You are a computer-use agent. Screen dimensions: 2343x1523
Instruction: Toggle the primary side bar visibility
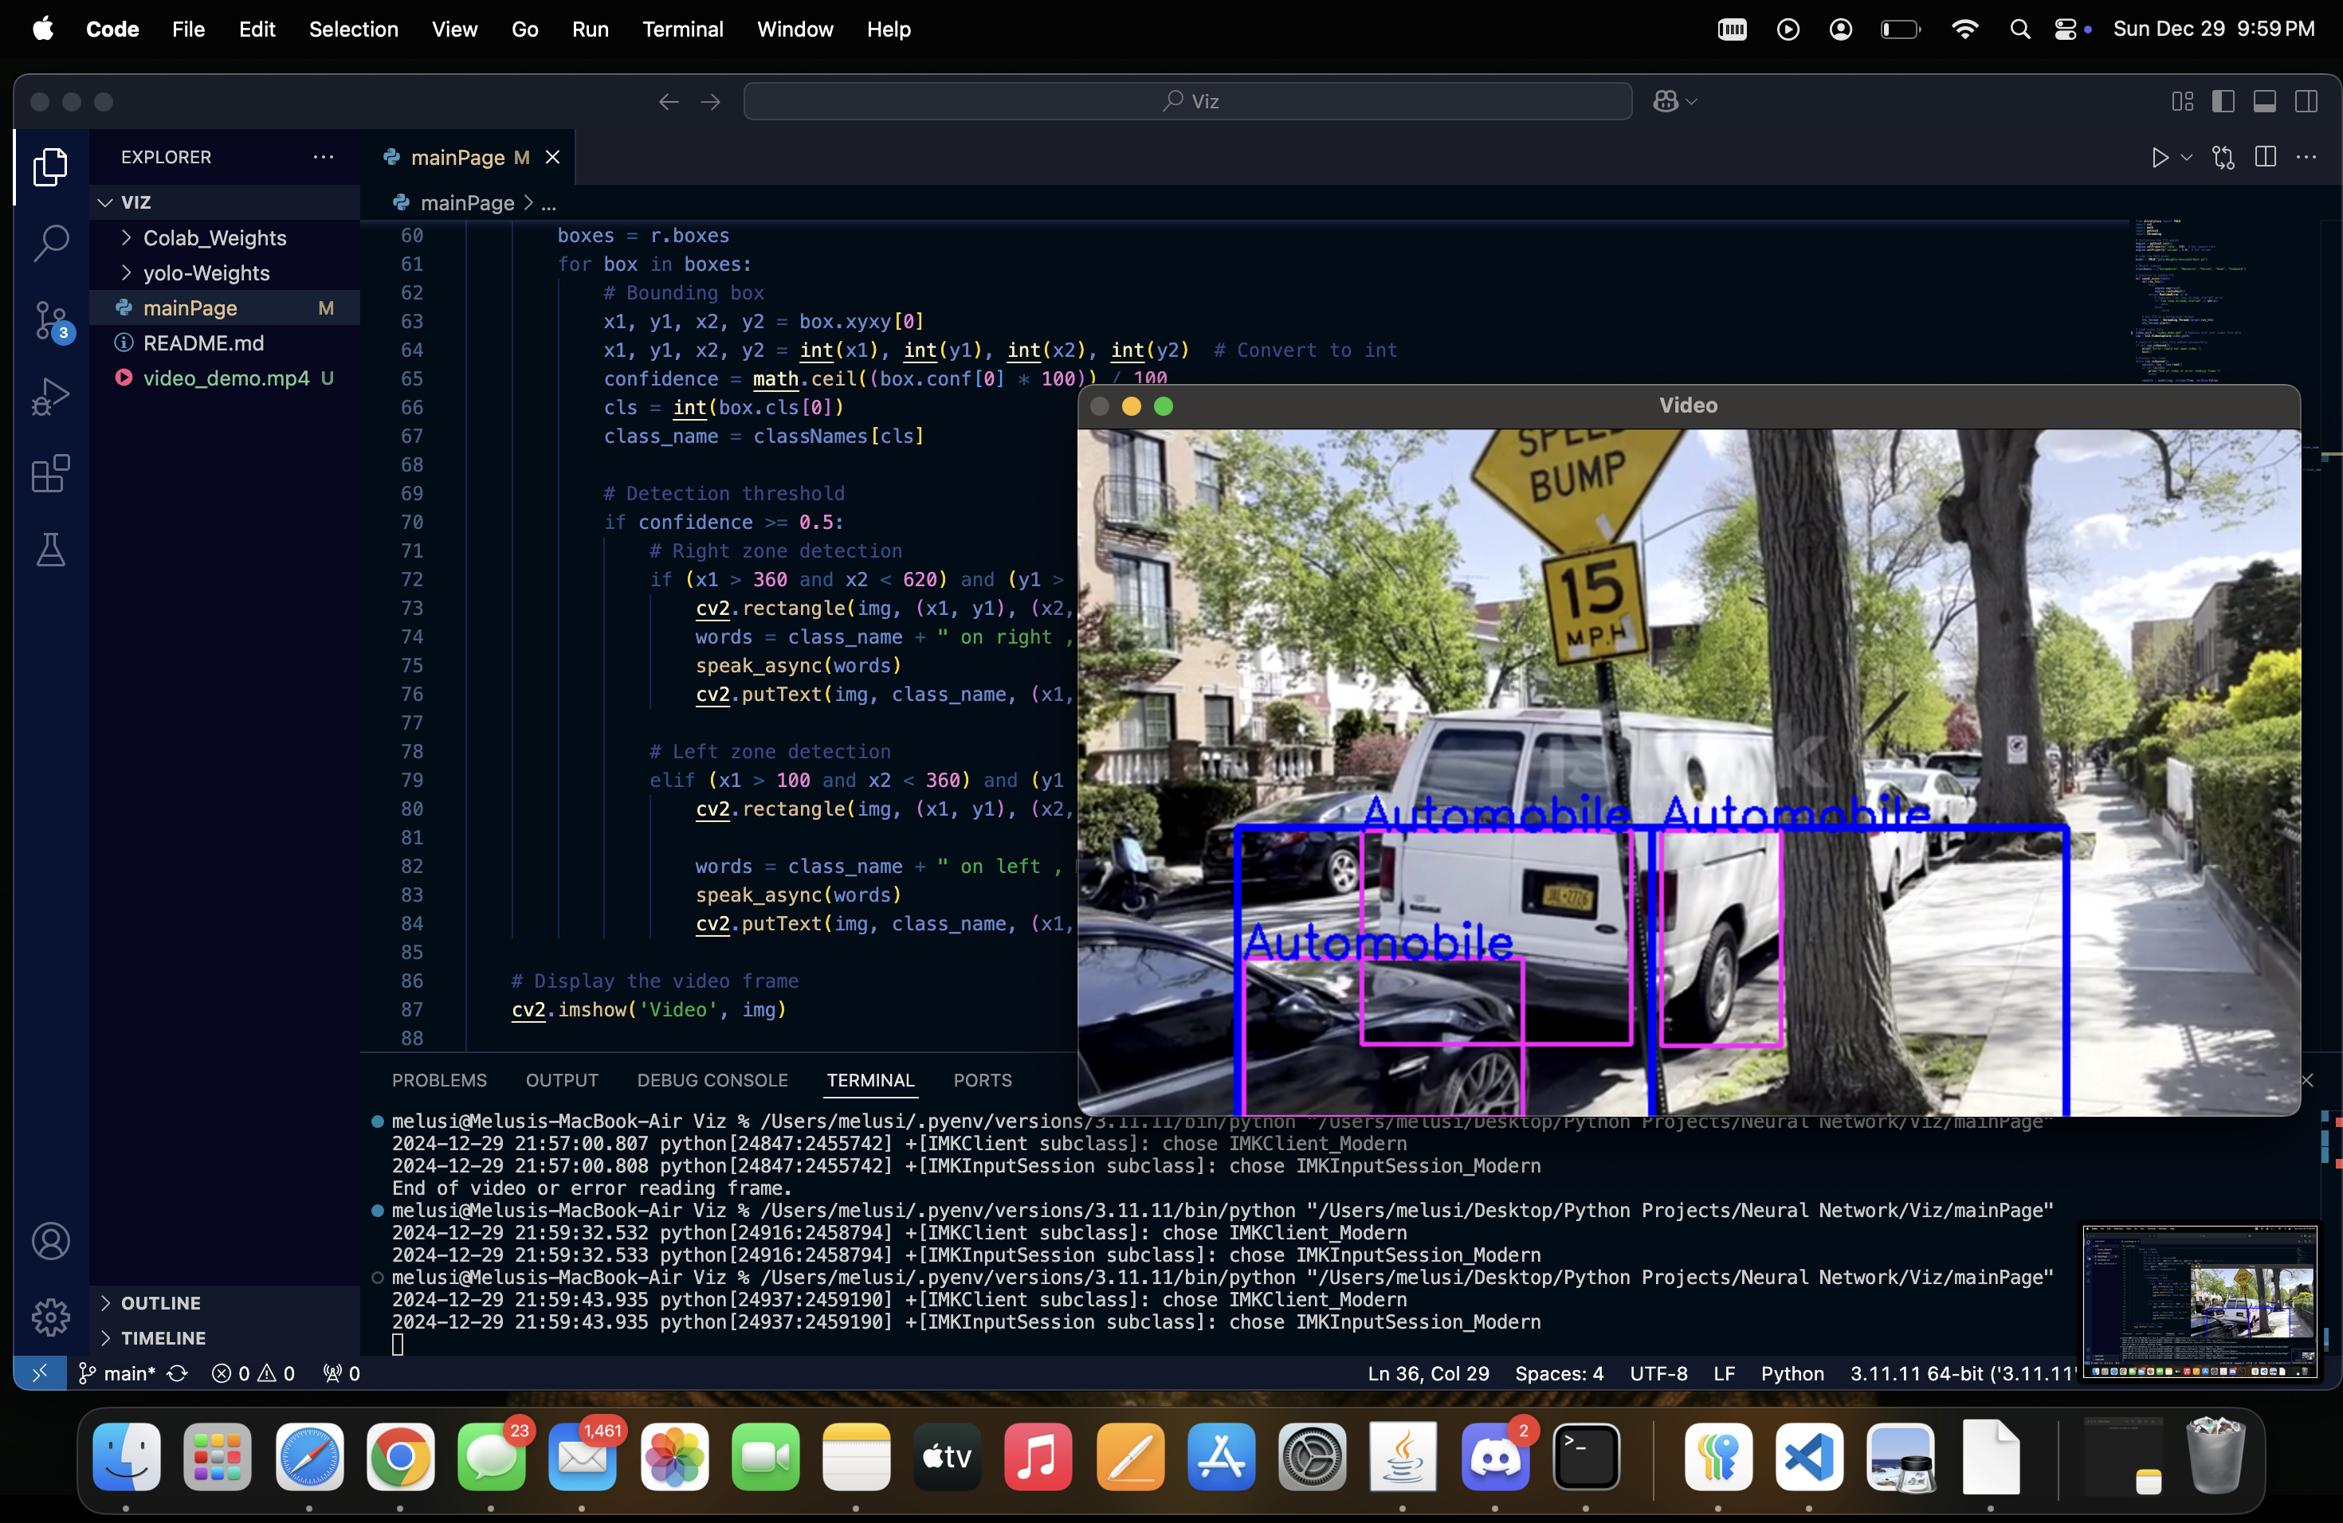[2224, 100]
